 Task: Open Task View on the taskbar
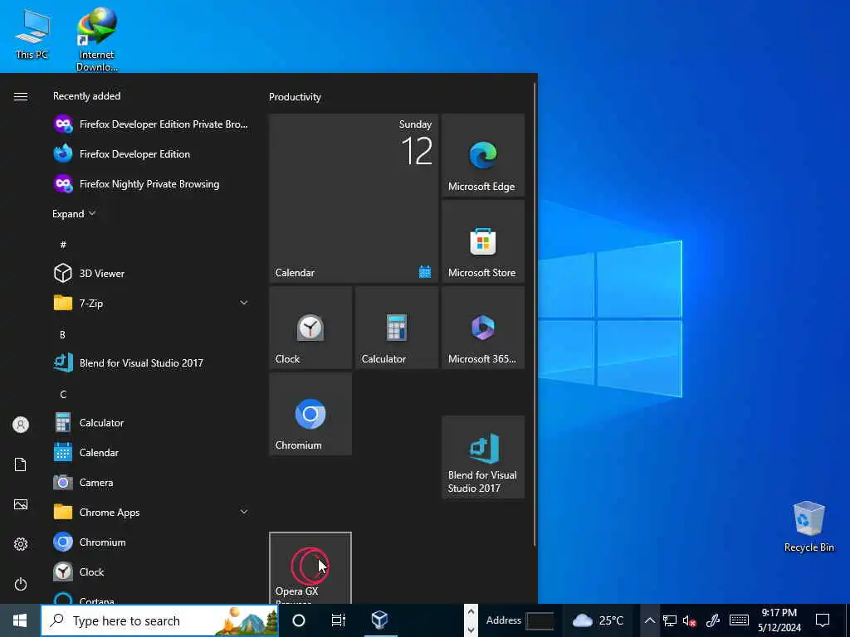[339, 620]
